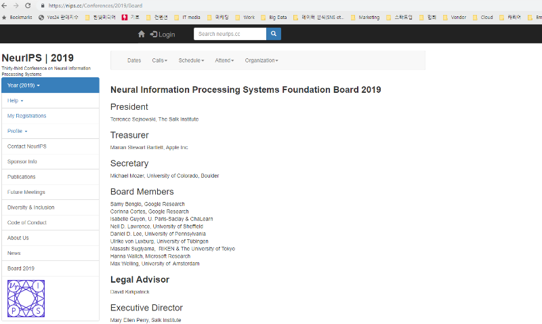The height and width of the screenshot is (324, 542).
Task: Click Max Welling, University of Amsterdam text
Action: 155,264
